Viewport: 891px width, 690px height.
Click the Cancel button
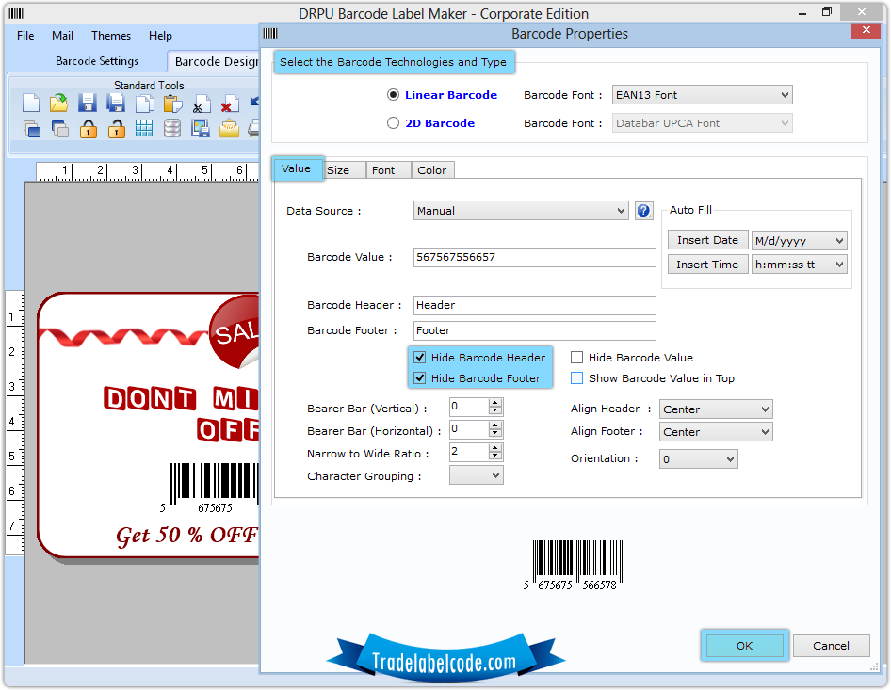point(831,646)
